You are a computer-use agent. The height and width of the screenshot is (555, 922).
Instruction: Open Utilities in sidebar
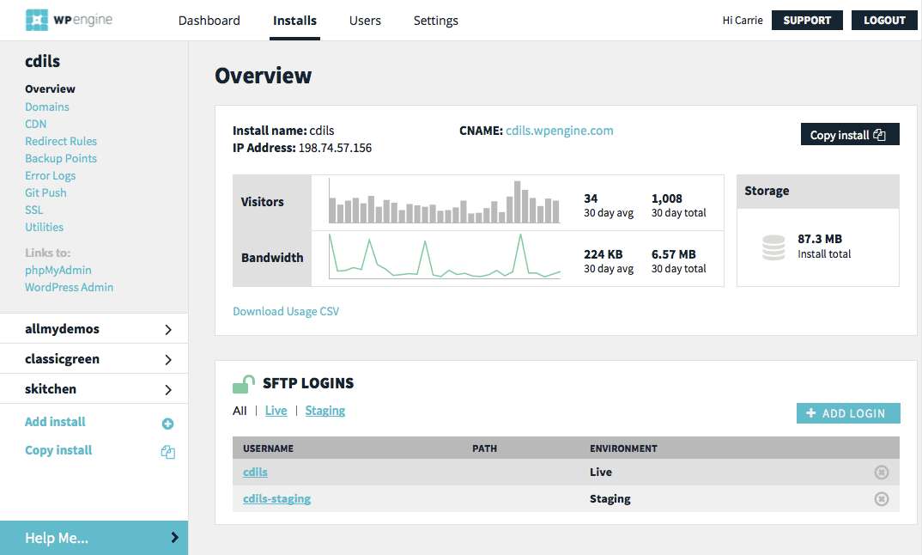pos(44,227)
